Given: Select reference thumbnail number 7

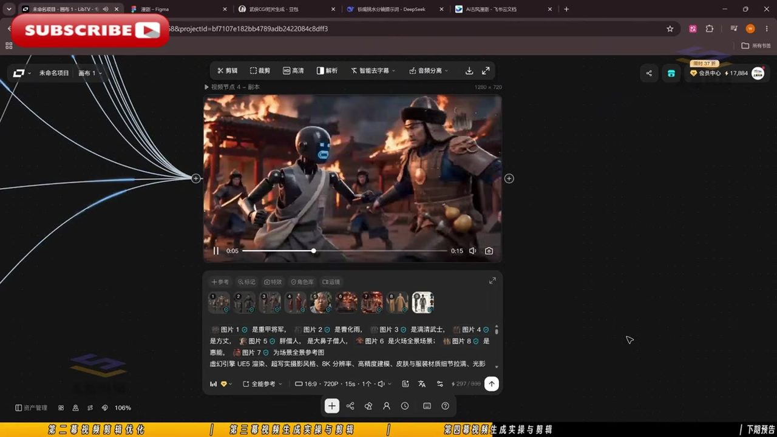Looking at the screenshot, I should tap(372, 302).
